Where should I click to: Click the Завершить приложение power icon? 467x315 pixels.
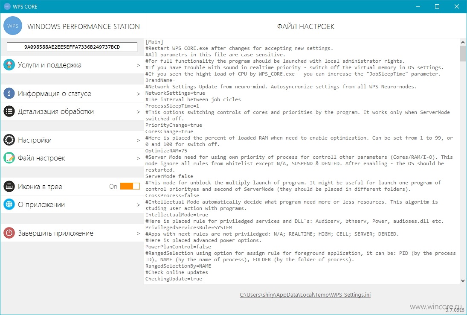(9, 233)
